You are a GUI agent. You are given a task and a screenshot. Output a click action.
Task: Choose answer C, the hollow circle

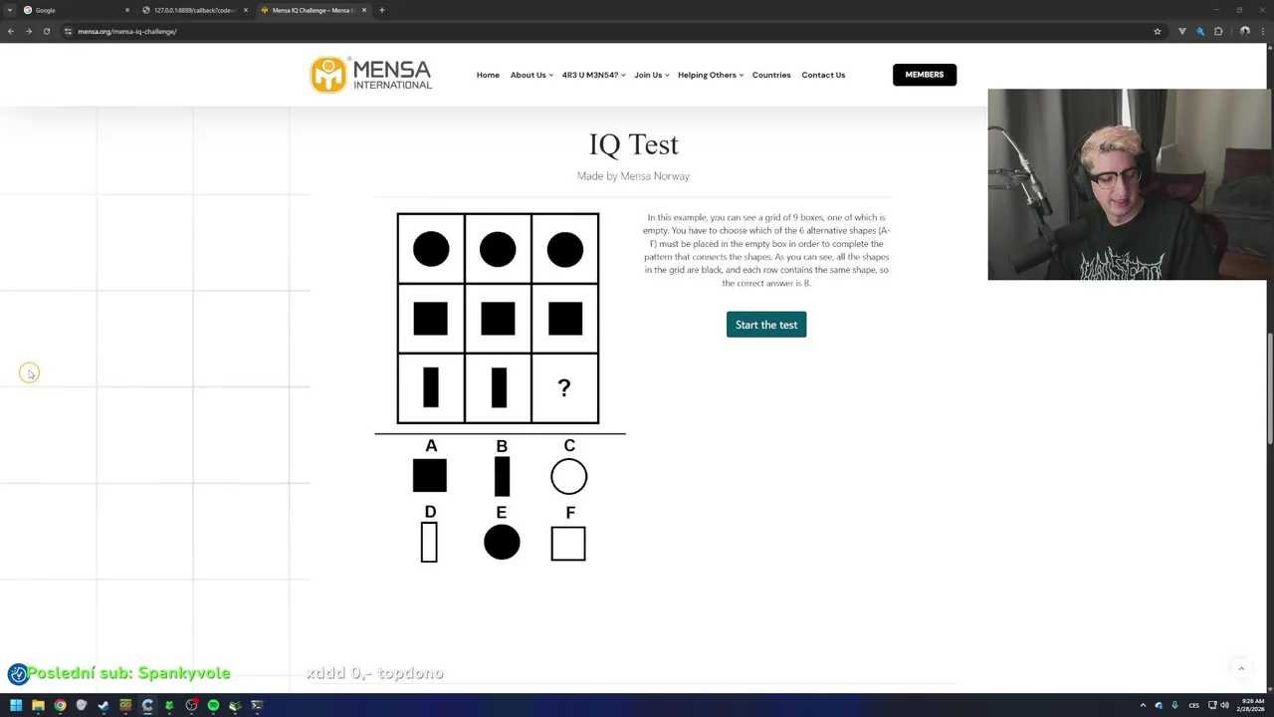(x=569, y=477)
